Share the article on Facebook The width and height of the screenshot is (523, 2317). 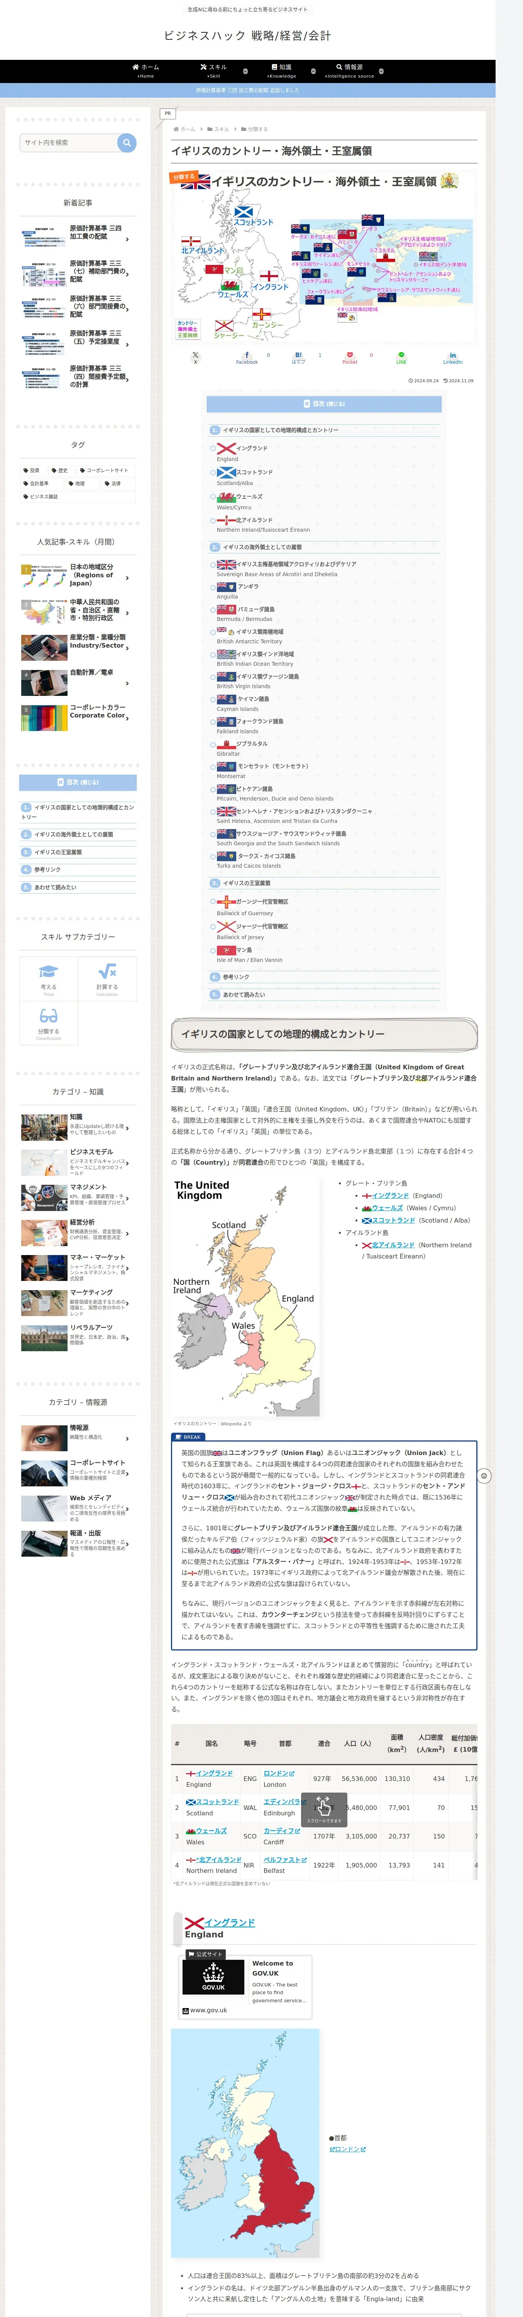pyautogui.click(x=247, y=357)
